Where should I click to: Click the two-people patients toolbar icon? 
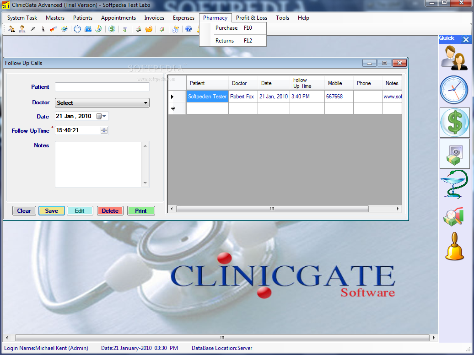11,29
